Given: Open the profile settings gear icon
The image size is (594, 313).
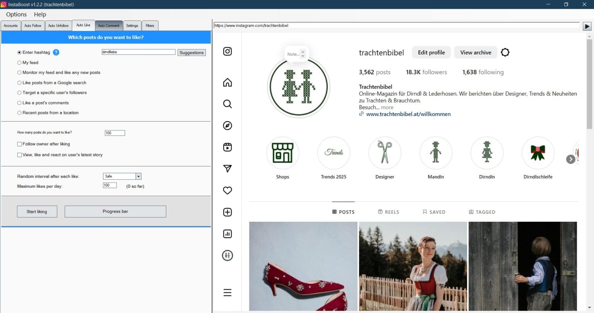Looking at the screenshot, I should click(x=505, y=52).
